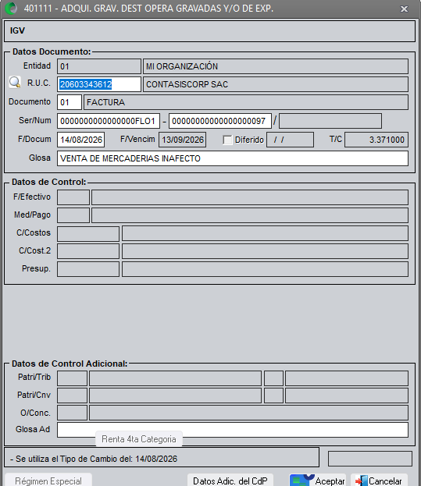Click the Entidad code field

tap(99, 66)
